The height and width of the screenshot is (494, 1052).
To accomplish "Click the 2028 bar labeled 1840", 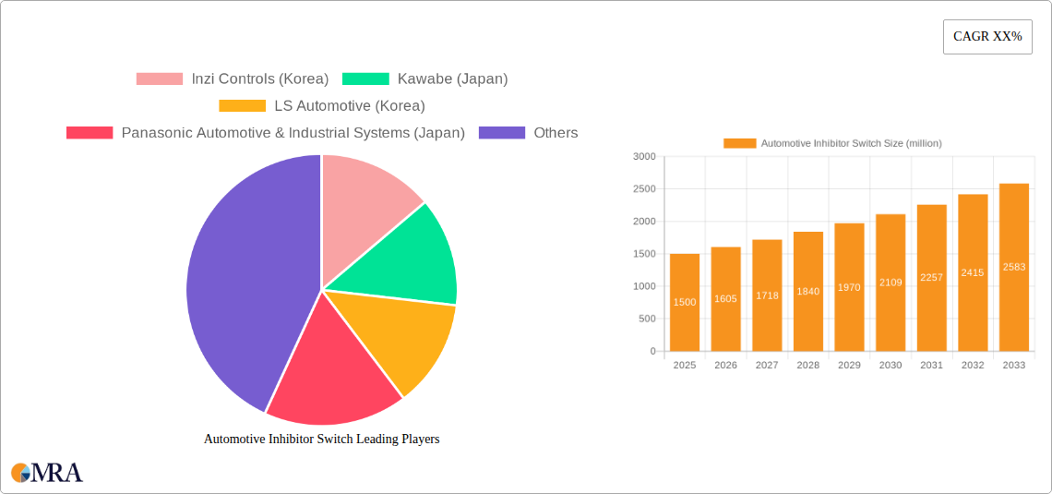I will [808, 291].
